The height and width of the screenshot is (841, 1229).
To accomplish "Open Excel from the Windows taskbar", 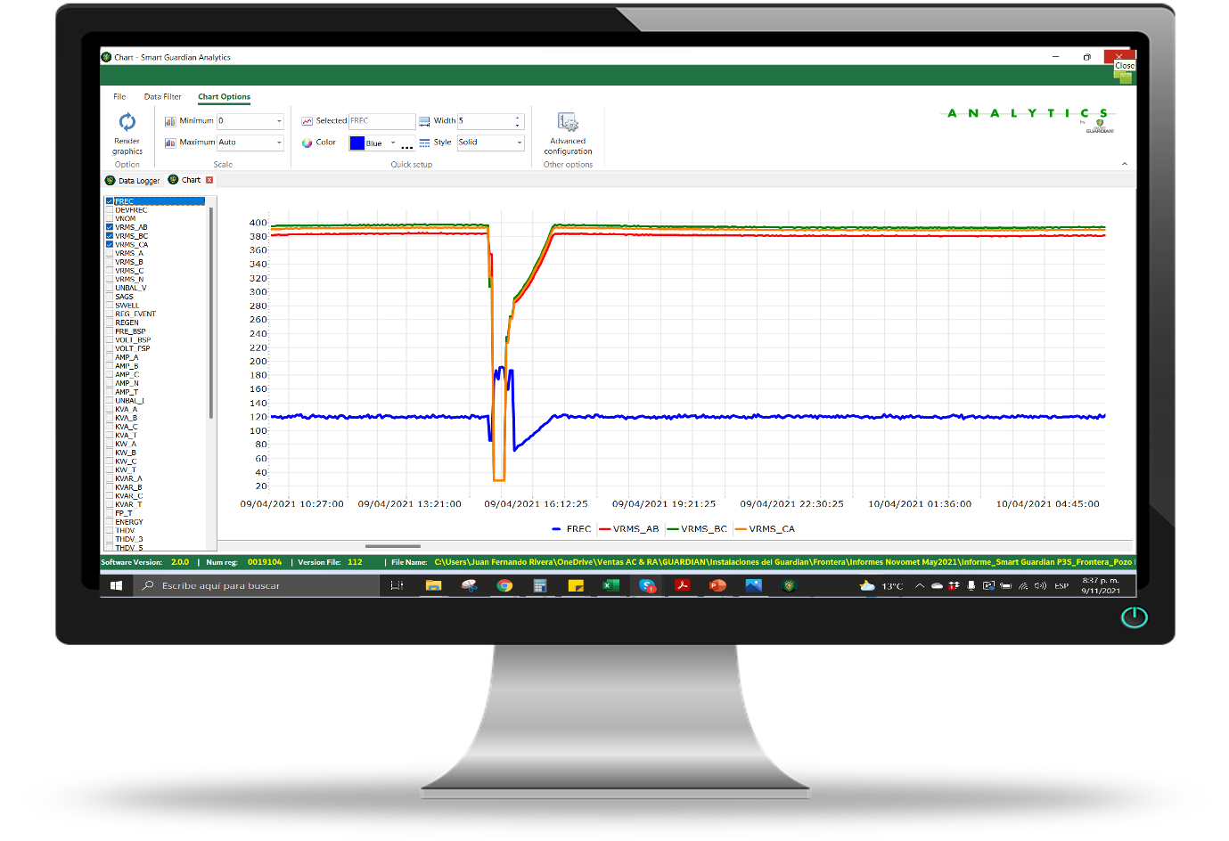I will pos(610,585).
